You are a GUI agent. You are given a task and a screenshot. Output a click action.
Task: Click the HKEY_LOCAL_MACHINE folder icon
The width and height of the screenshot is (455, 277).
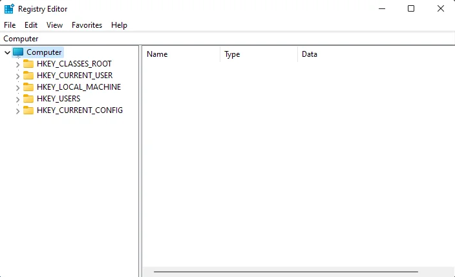pos(28,87)
